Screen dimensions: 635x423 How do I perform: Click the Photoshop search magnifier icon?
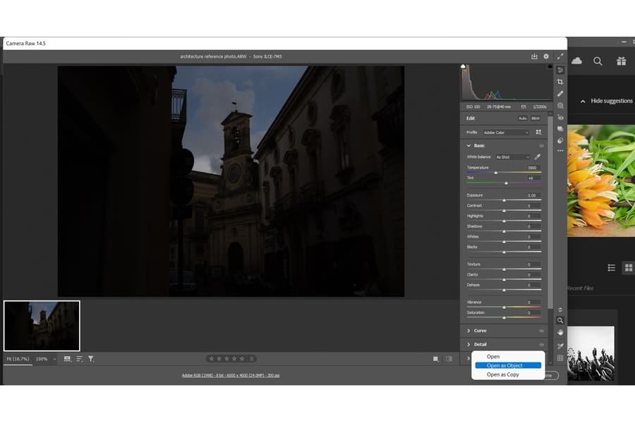pos(598,61)
